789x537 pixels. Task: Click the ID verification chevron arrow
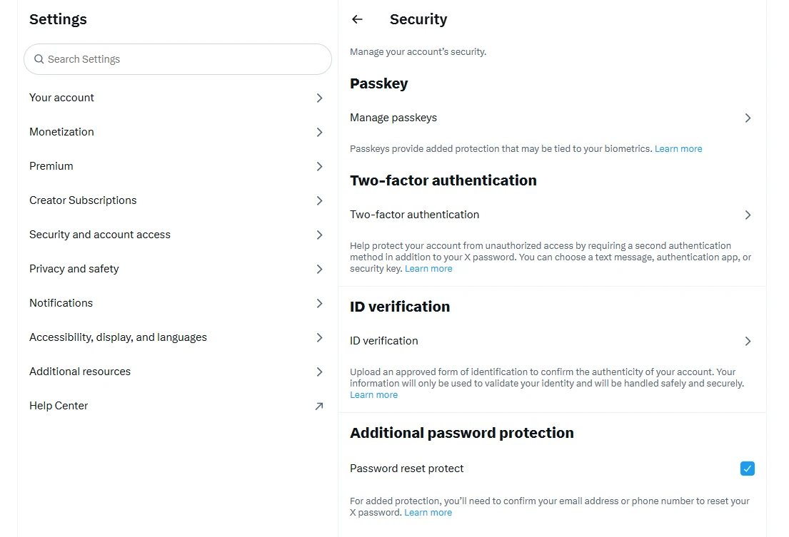(x=748, y=341)
